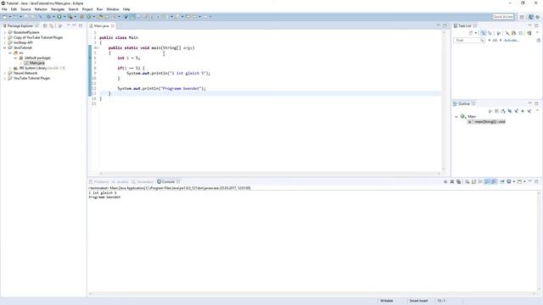The image size is (543, 305).
Task: Open the Navigate menu
Action: [x=58, y=9]
